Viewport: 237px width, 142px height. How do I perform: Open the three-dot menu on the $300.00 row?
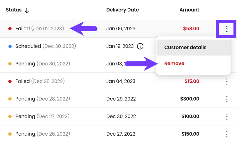point(227,99)
